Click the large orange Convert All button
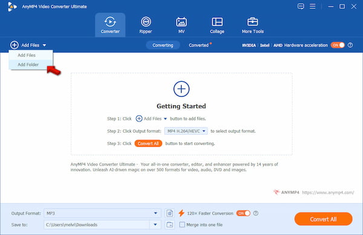This screenshot has height=235, width=363. click(324, 219)
